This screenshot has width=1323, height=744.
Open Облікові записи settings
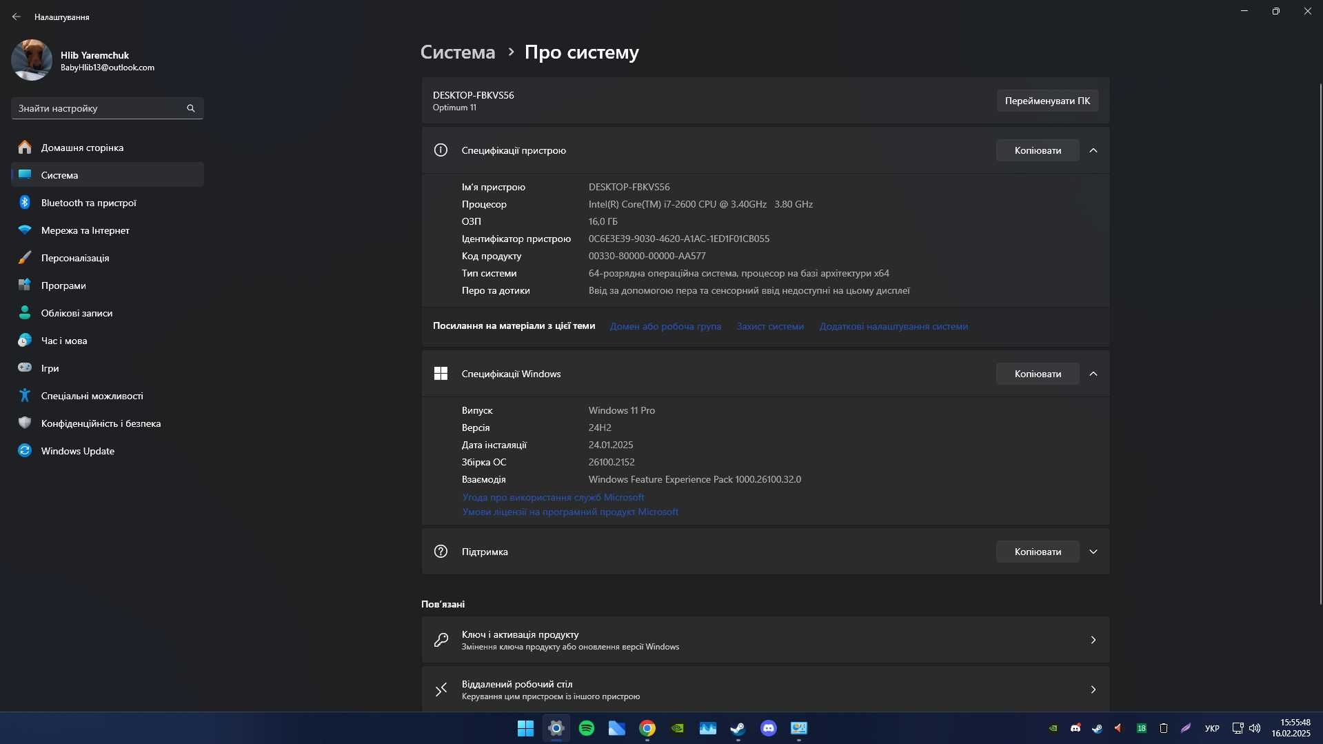(107, 313)
